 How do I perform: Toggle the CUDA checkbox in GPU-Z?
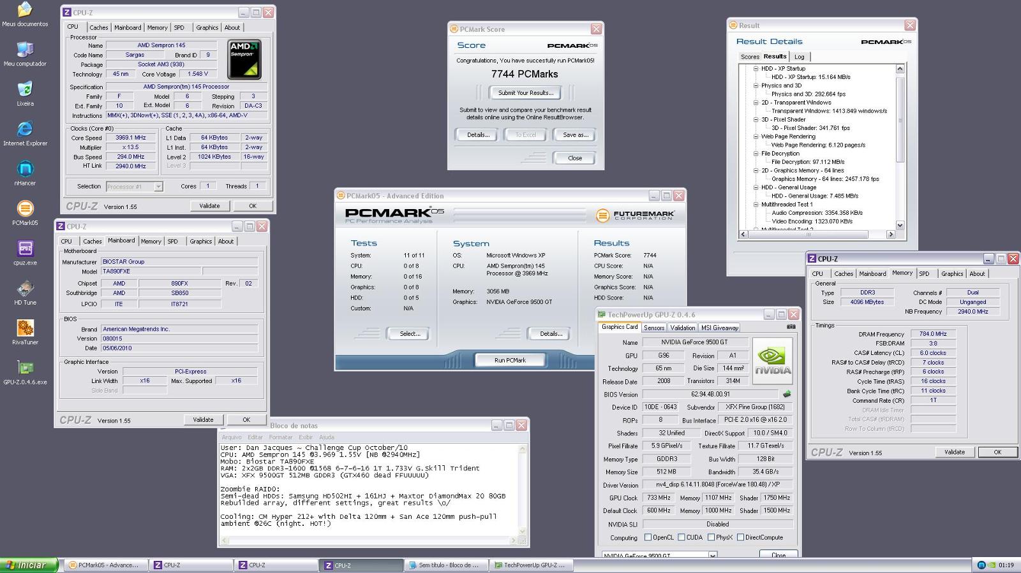click(681, 537)
